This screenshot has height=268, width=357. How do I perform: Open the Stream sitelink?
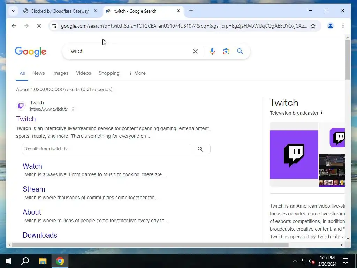pyautogui.click(x=34, y=189)
